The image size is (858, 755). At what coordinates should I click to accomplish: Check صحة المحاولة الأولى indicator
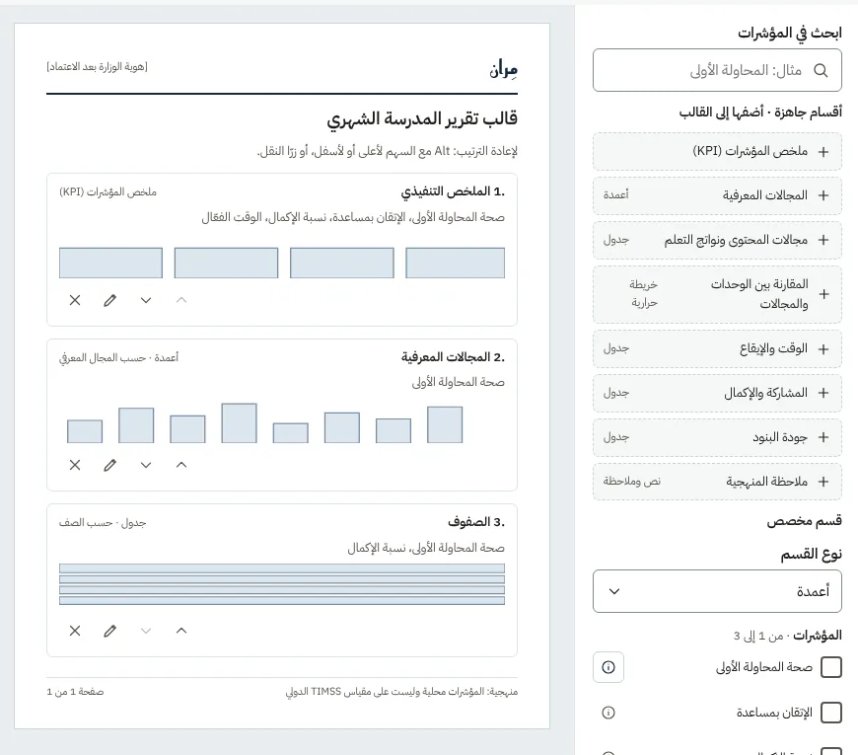[831, 667]
